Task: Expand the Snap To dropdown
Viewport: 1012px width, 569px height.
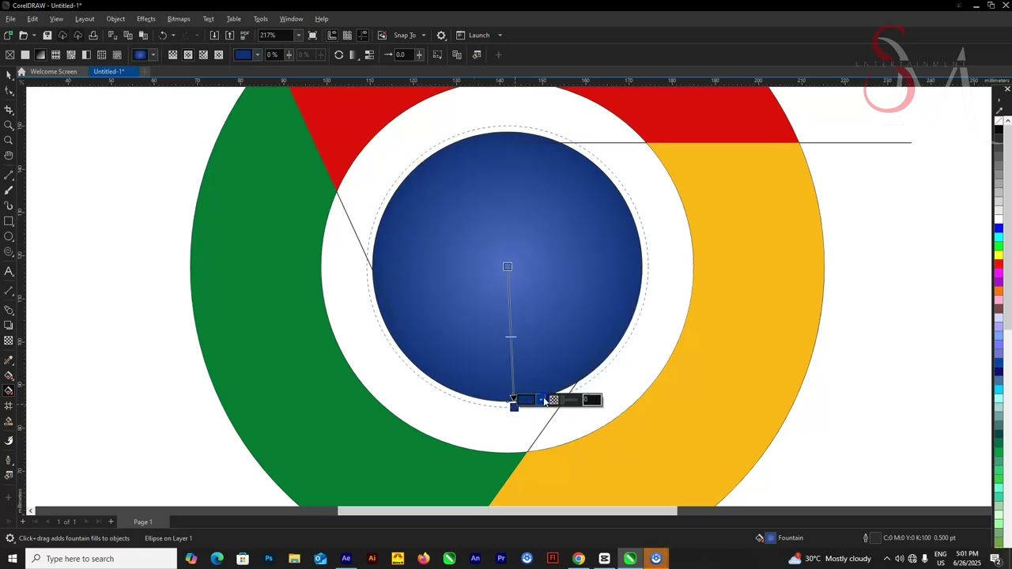Action: (x=424, y=36)
